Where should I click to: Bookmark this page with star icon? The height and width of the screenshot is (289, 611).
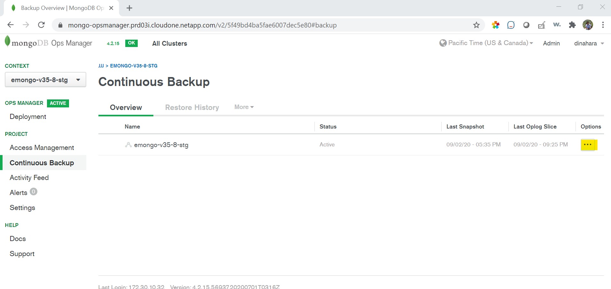[x=476, y=25]
